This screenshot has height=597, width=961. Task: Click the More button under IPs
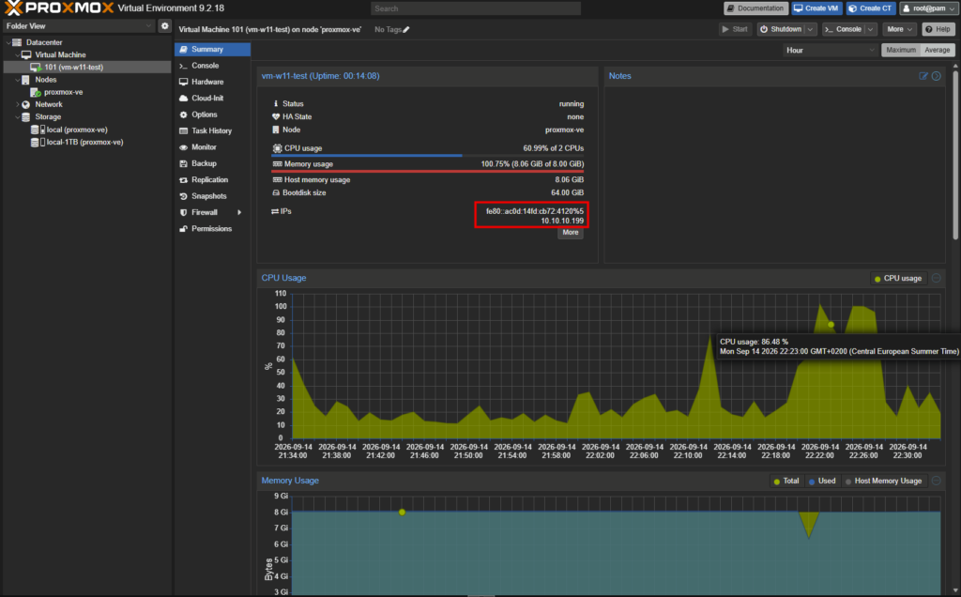click(570, 232)
